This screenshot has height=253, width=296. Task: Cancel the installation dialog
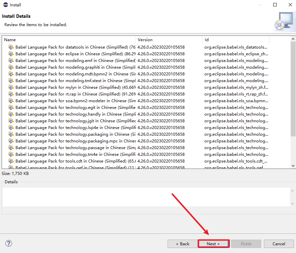pyautogui.click(x=279, y=244)
